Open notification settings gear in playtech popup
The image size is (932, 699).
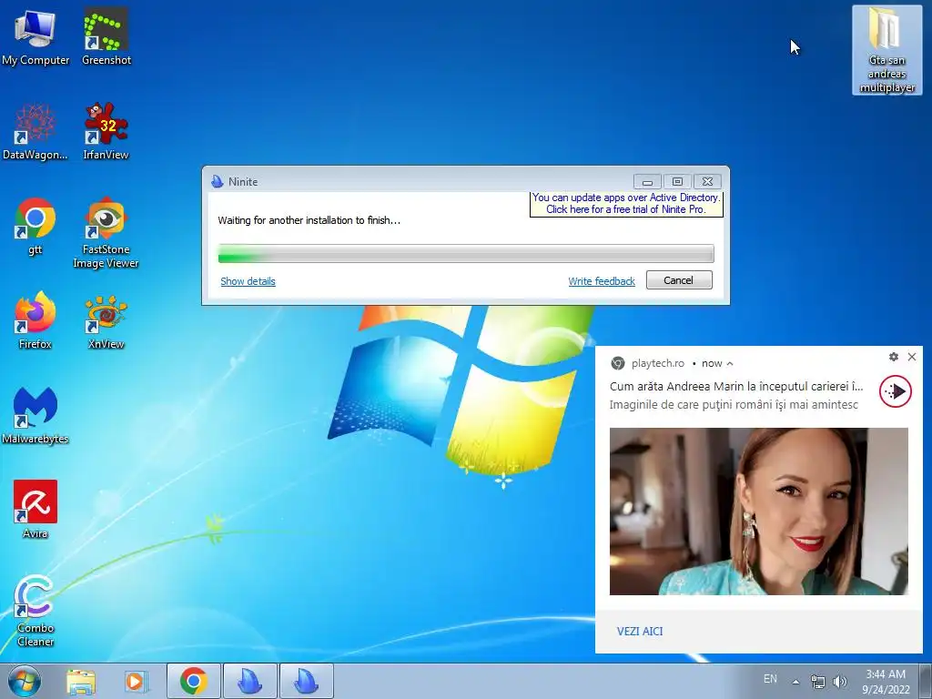894,357
